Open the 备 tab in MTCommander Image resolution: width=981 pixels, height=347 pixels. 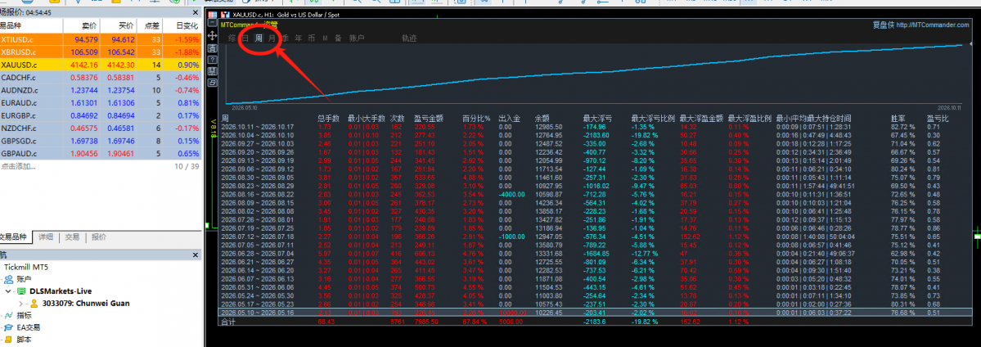point(338,38)
